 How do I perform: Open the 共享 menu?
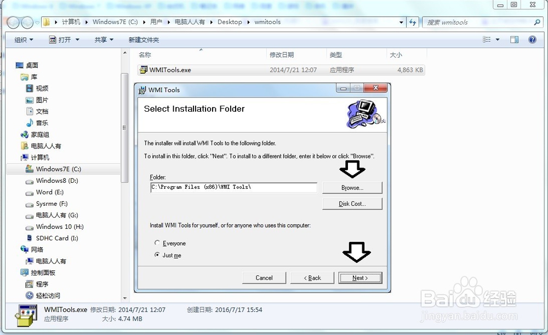[104, 40]
